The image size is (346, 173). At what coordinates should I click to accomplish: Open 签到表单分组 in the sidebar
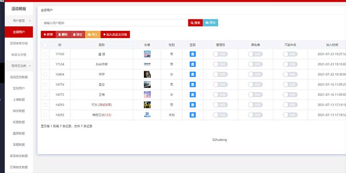pyautogui.click(x=19, y=43)
